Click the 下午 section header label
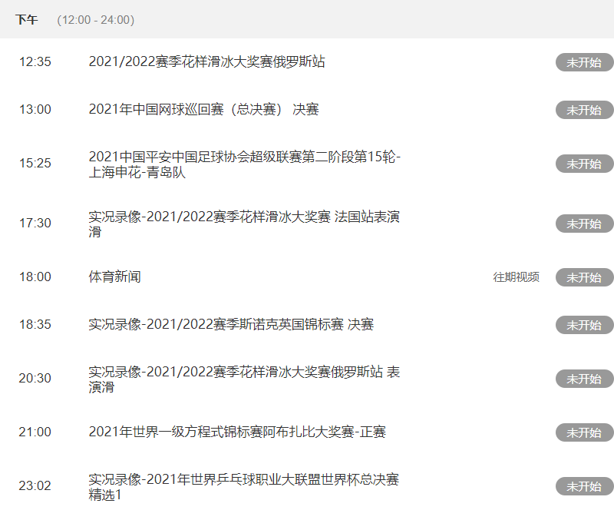Screen dimensions: 614x520 27,20
